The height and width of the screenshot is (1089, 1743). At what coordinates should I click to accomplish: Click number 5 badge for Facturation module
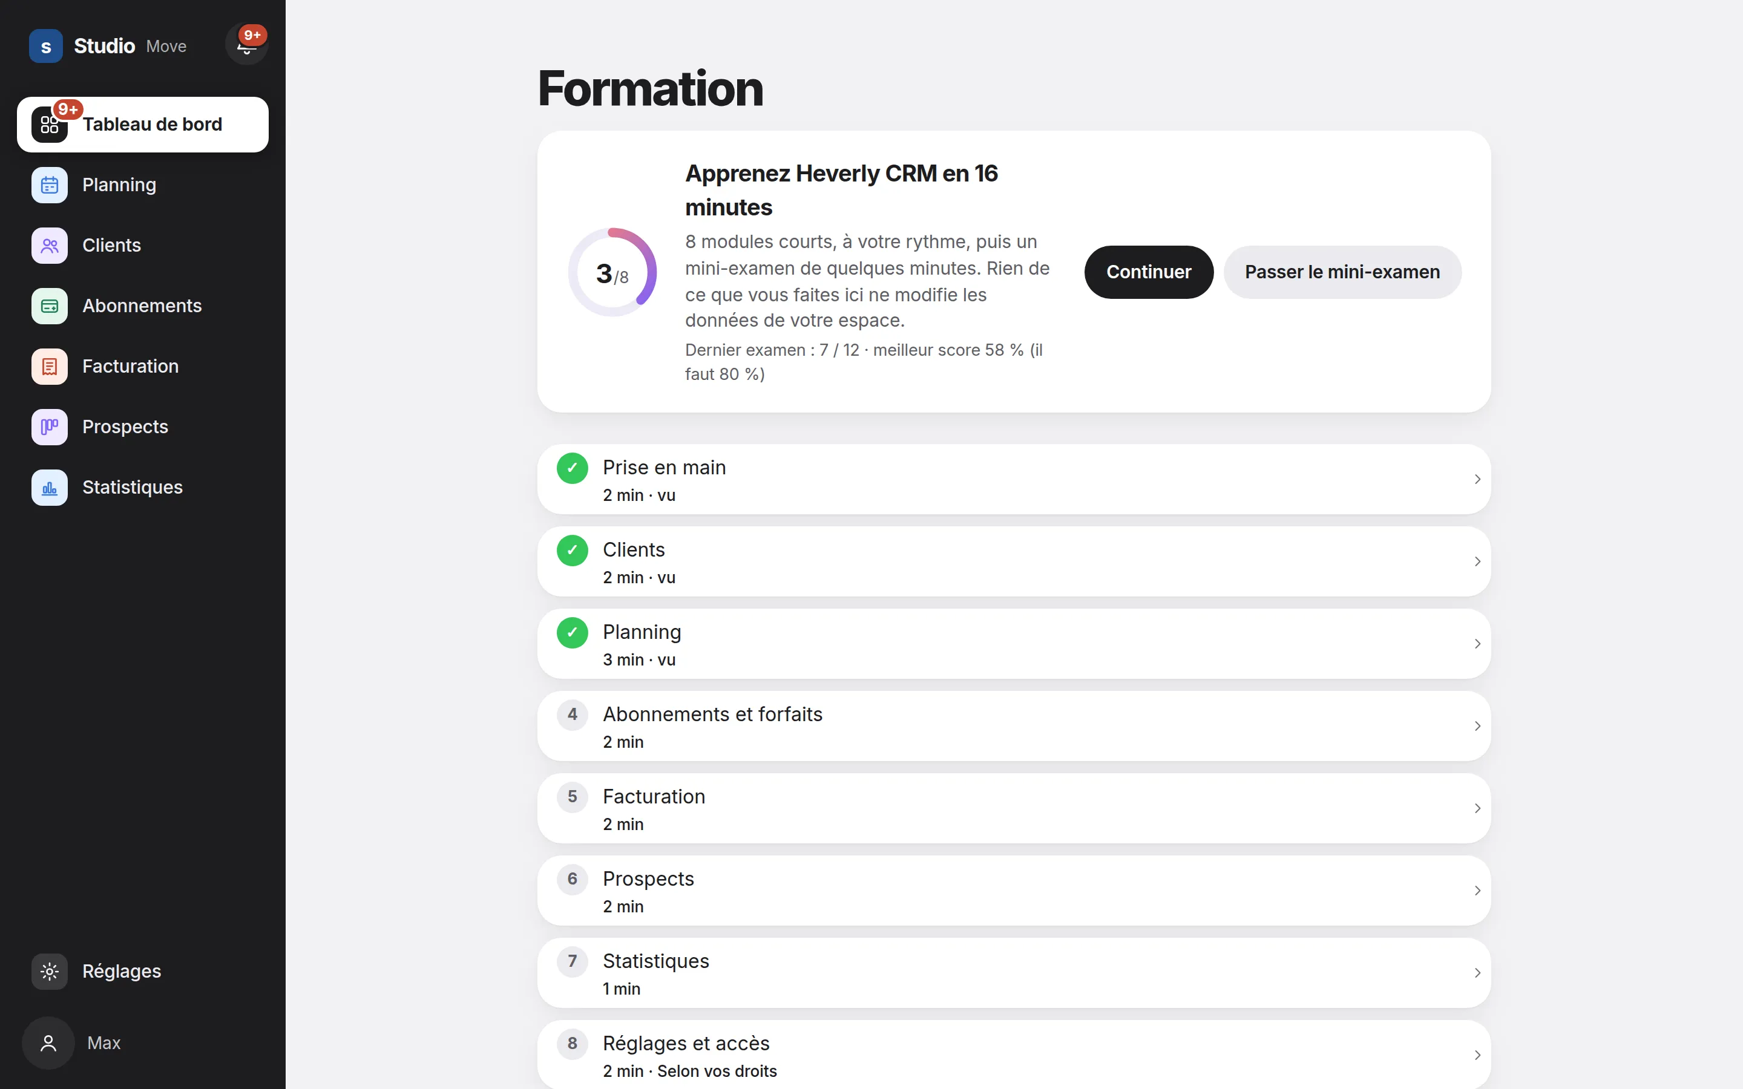point(573,797)
